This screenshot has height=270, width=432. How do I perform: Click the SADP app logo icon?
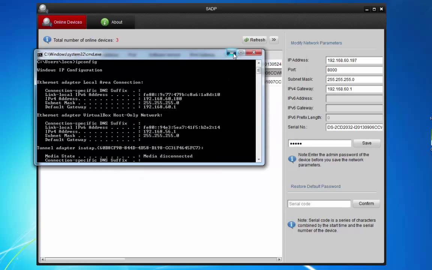pyautogui.click(x=43, y=9)
